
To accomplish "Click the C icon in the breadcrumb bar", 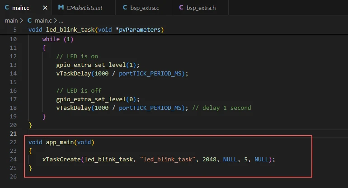I will [x=30, y=20].
